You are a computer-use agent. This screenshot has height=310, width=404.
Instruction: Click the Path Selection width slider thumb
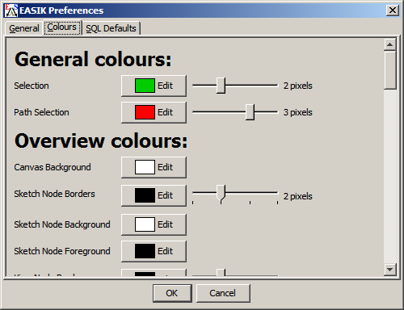pos(250,112)
